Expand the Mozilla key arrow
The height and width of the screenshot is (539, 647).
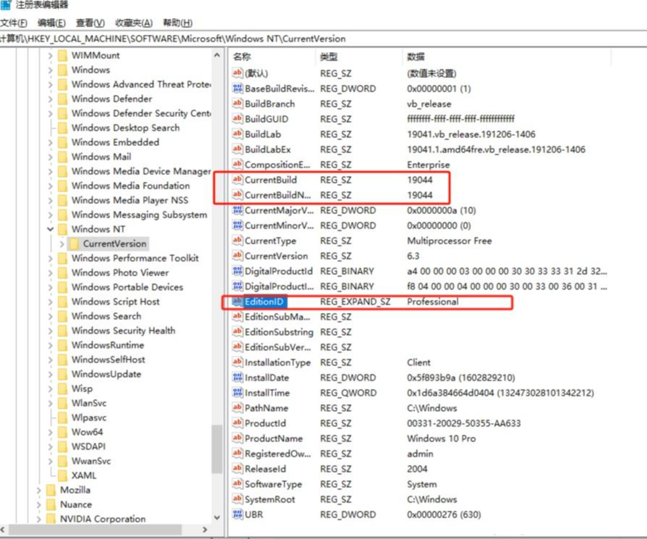[39, 490]
